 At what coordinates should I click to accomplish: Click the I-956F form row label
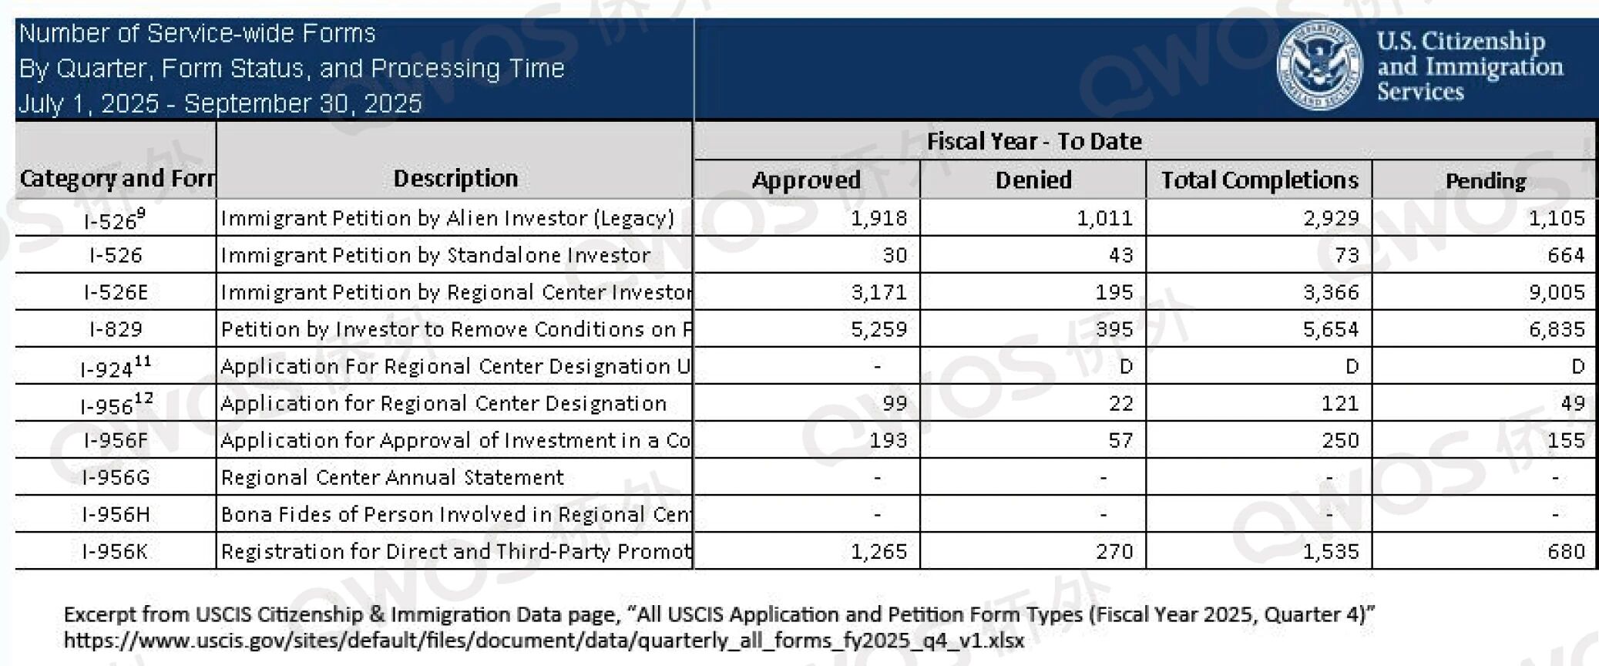point(116,440)
